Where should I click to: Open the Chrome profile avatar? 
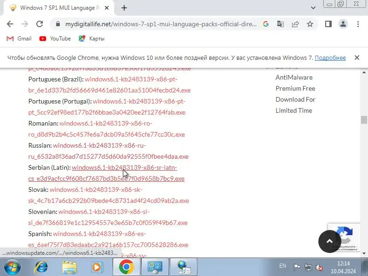click(x=343, y=24)
